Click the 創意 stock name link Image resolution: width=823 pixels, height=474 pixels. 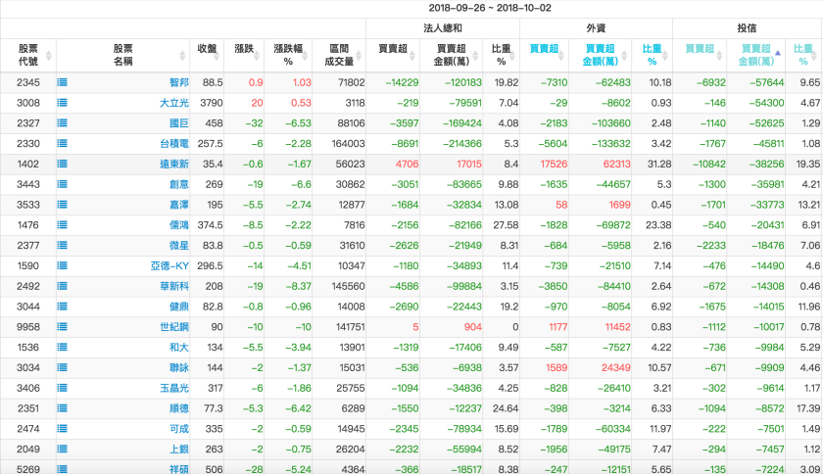click(x=178, y=185)
